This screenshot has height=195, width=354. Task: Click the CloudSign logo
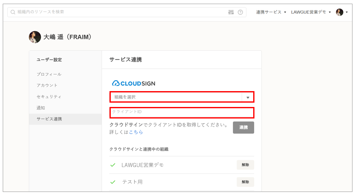pyautogui.click(x=133, y=83)
